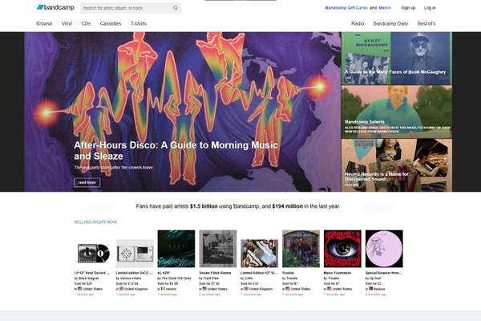Click Sign up
The height and width of the screenshot is (321, 481).
click(x=408, y=8)
